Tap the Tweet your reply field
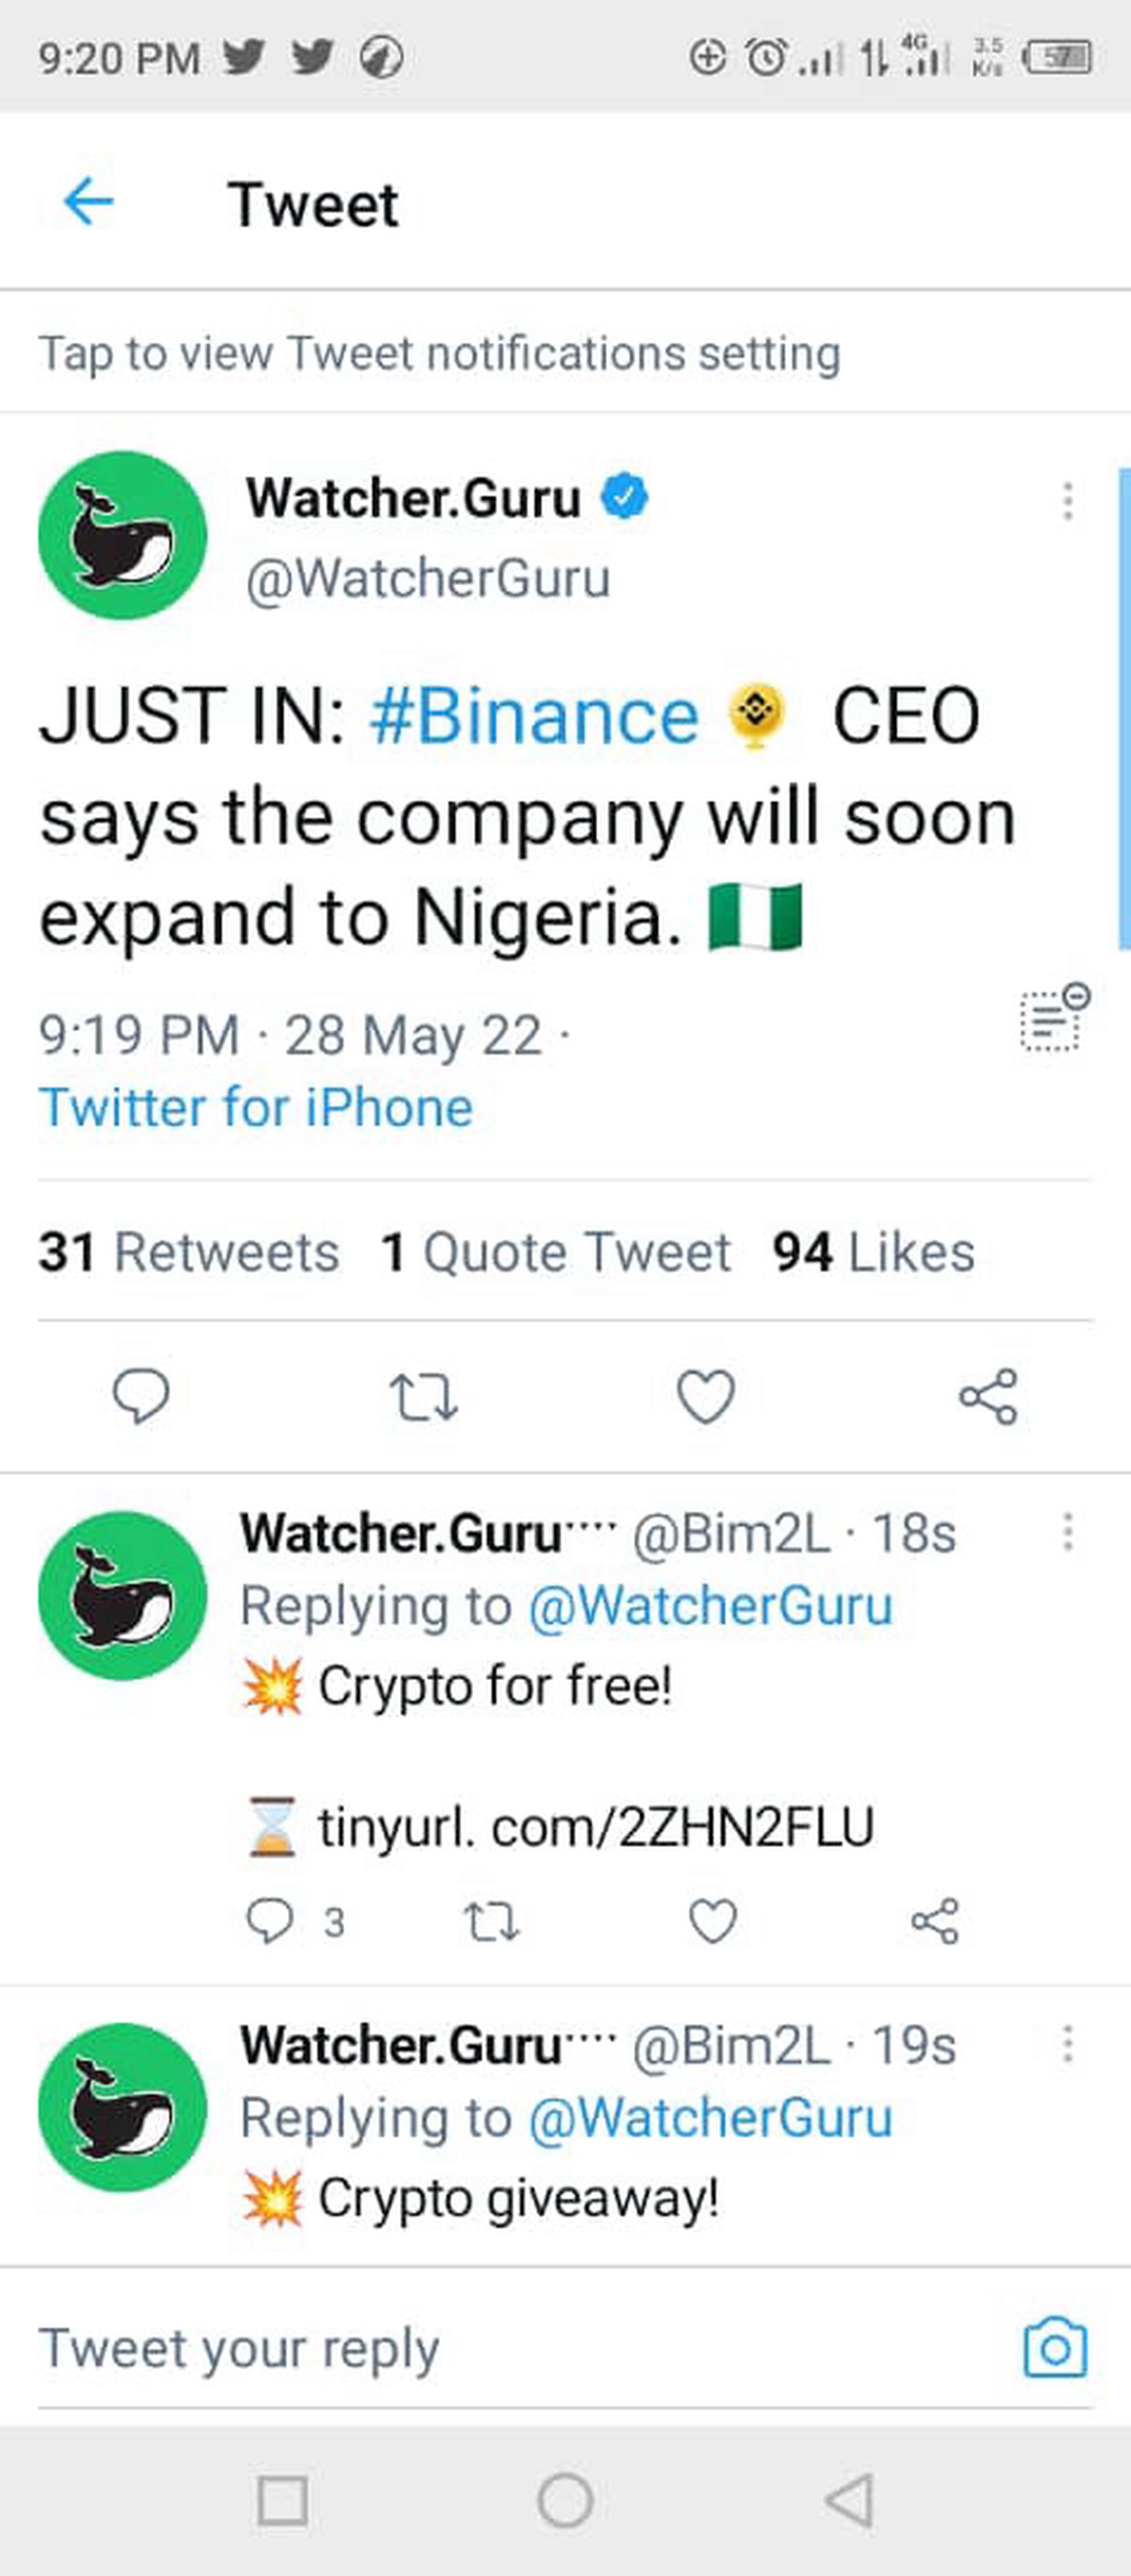This screenshot has height=2576, width=1131. [520, 2347]
